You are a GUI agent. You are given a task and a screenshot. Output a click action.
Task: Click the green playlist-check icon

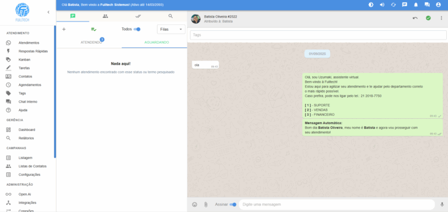pyautogui.click(x=94, y=29)
